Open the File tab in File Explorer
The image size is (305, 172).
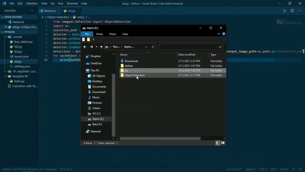click(87, 34)
